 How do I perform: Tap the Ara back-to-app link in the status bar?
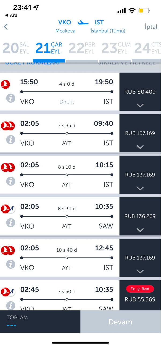pyautogui.click(x=11, y=15)
